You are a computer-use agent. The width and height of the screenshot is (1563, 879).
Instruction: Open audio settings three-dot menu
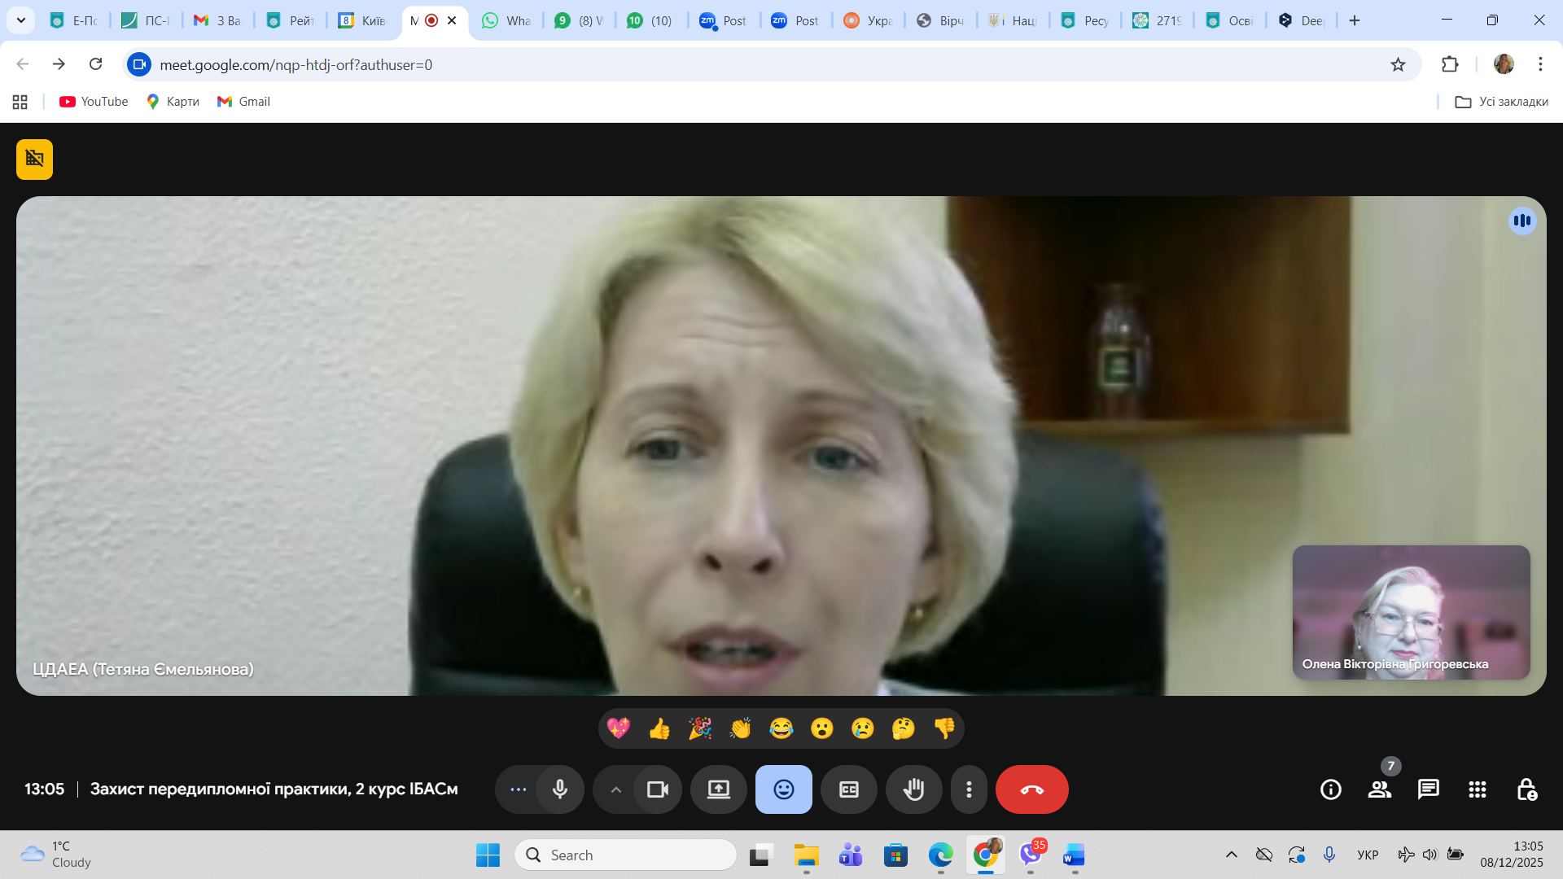point(518,789)
